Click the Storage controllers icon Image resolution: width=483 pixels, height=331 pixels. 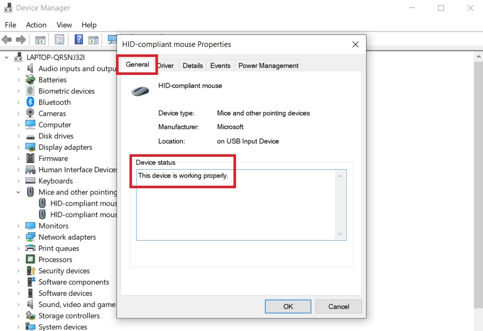coord(30,316)
